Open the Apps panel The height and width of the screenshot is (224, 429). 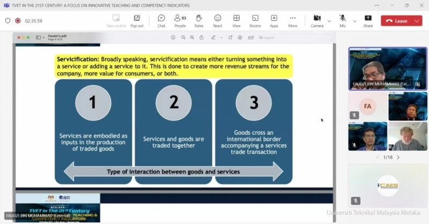274,21
